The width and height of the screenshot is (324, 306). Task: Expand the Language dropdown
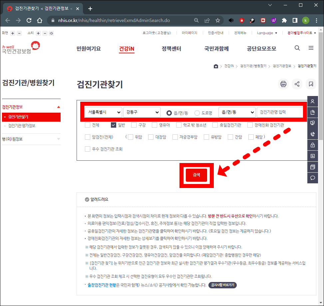[x=266, y=33]
